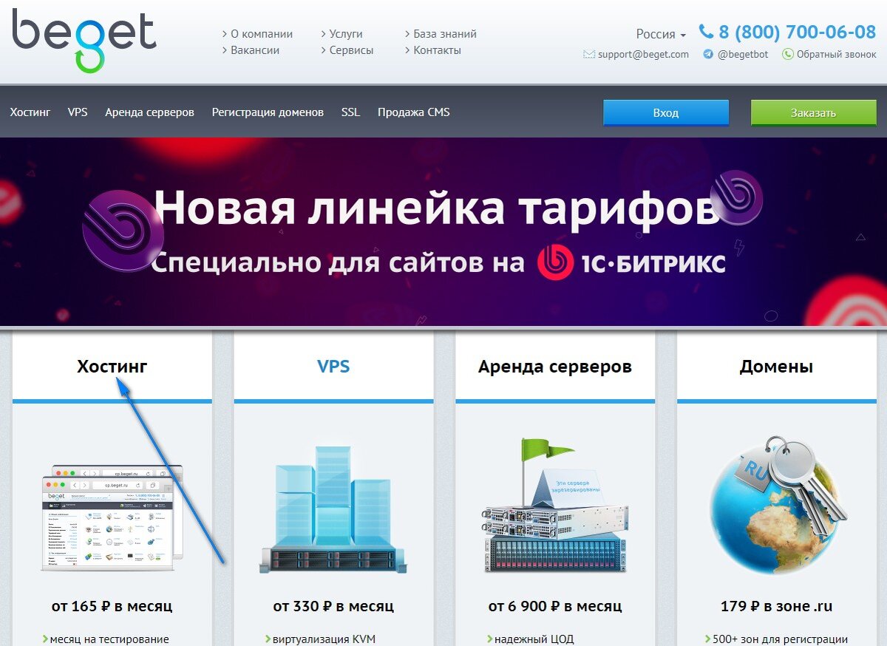Open the Домены card heading

click(776, 367)
